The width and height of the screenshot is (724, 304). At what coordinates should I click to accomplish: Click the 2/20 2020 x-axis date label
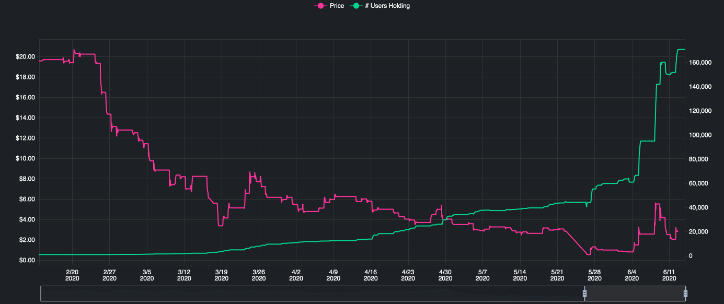coord(72,275)
